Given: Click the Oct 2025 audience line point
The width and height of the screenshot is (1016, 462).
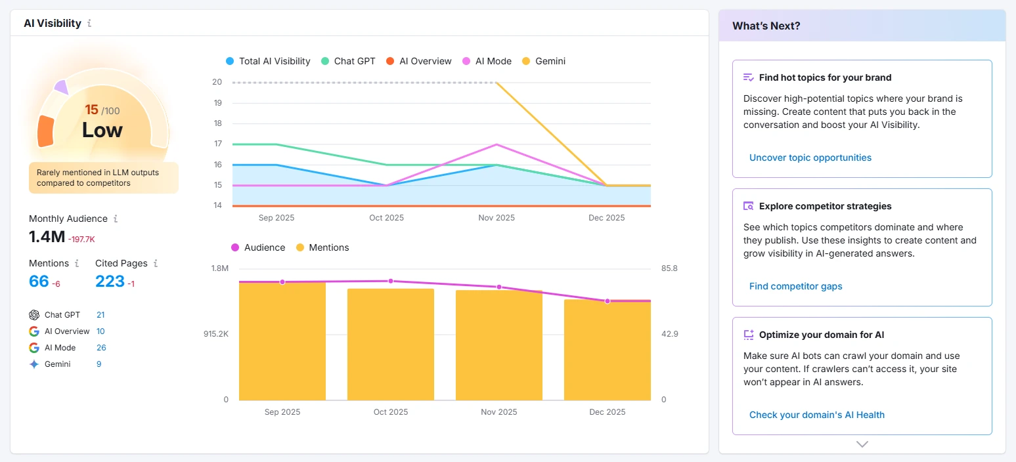Looking at the screenshot, I should click(x=391, y=281).
